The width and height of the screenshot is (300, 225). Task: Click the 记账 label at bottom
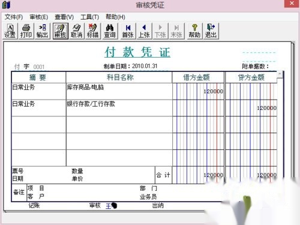pos(34,205)
